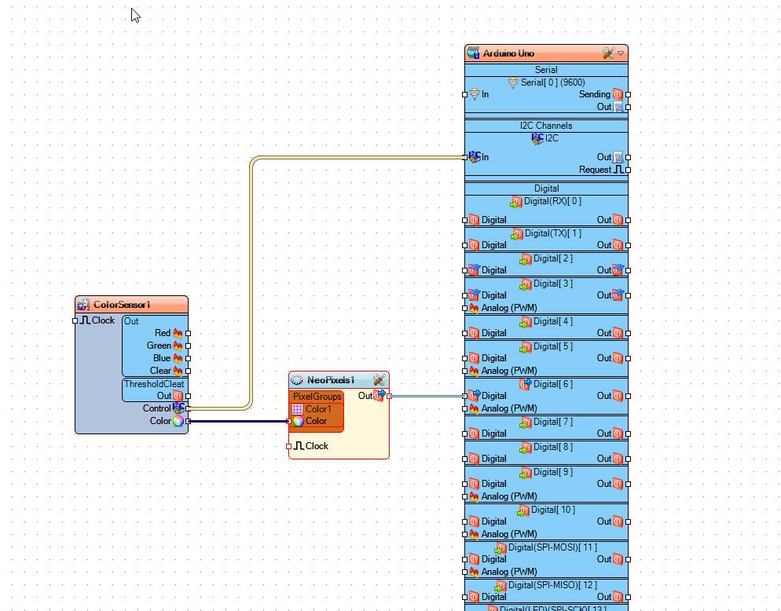Click the Digital[ 3 ] Analog (PWM) icon
This screenshot has height=611, width=781.
[x=474, y=308]
